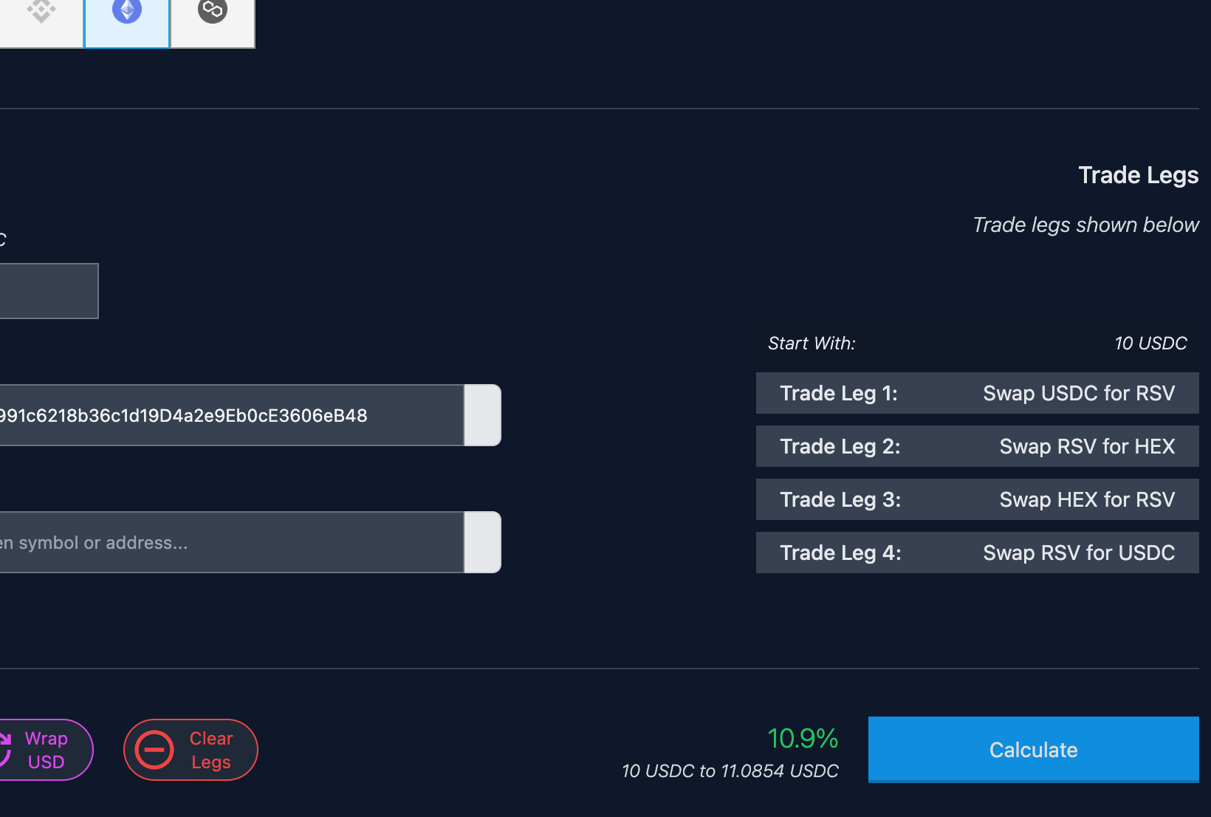Select the BNB chain network icon
Screen dimensions: 1211x817
click(x=41, y=12)
